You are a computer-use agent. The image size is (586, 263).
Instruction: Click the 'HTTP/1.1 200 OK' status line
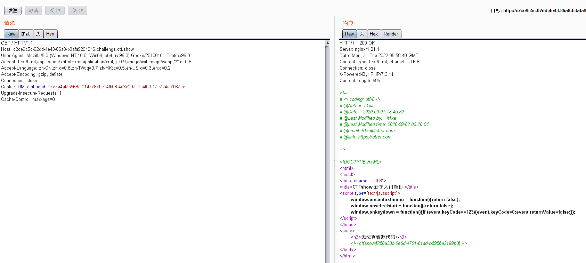357,43
